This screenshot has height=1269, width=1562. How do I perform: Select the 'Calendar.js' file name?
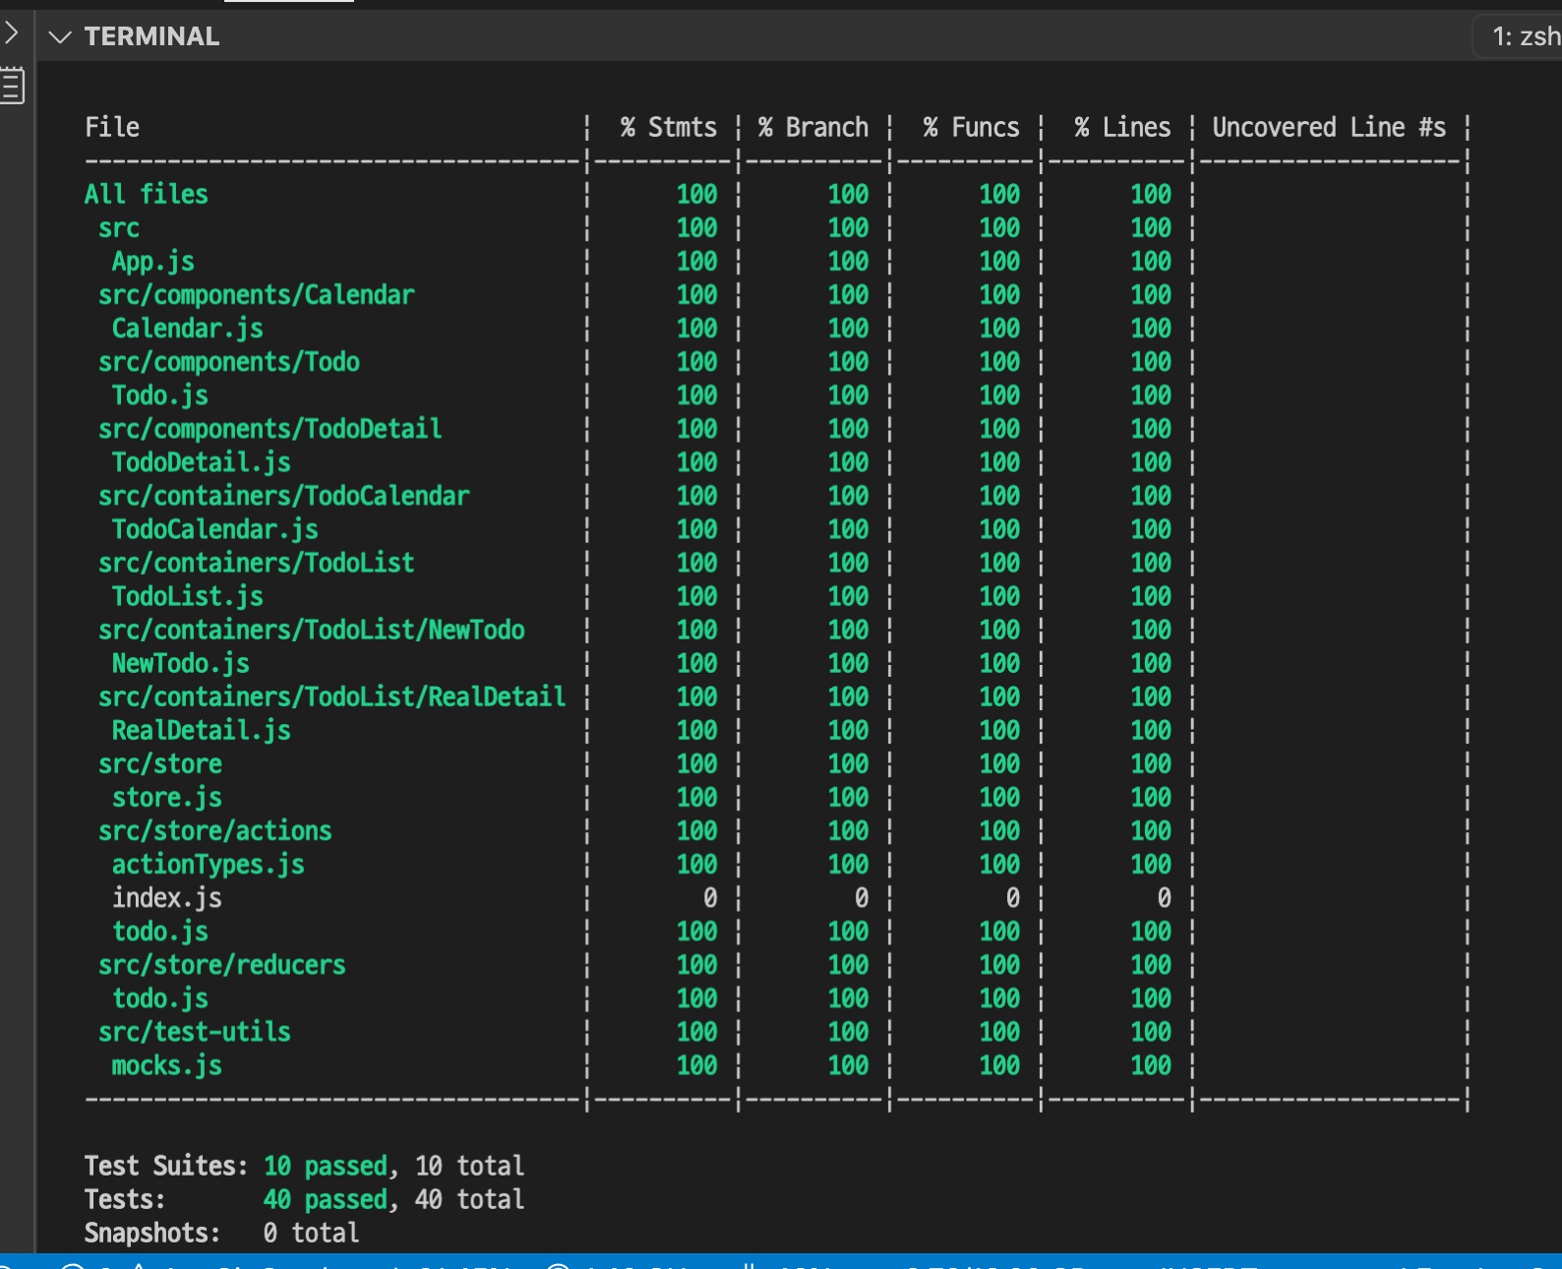(188, 329)
